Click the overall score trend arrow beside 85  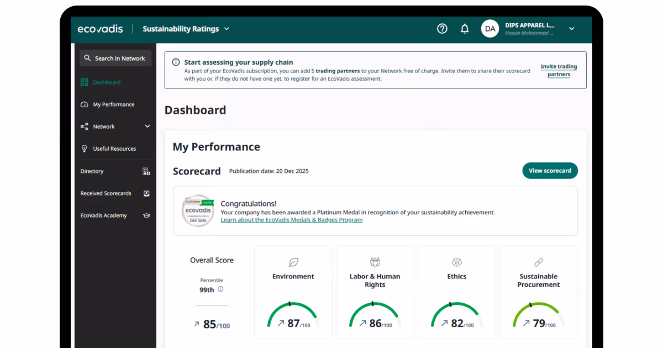click(196, 324)
